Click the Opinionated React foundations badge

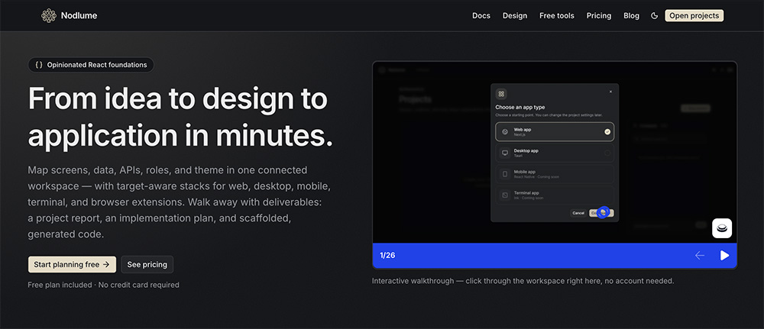pyautogui.click(x=91, y=65)
